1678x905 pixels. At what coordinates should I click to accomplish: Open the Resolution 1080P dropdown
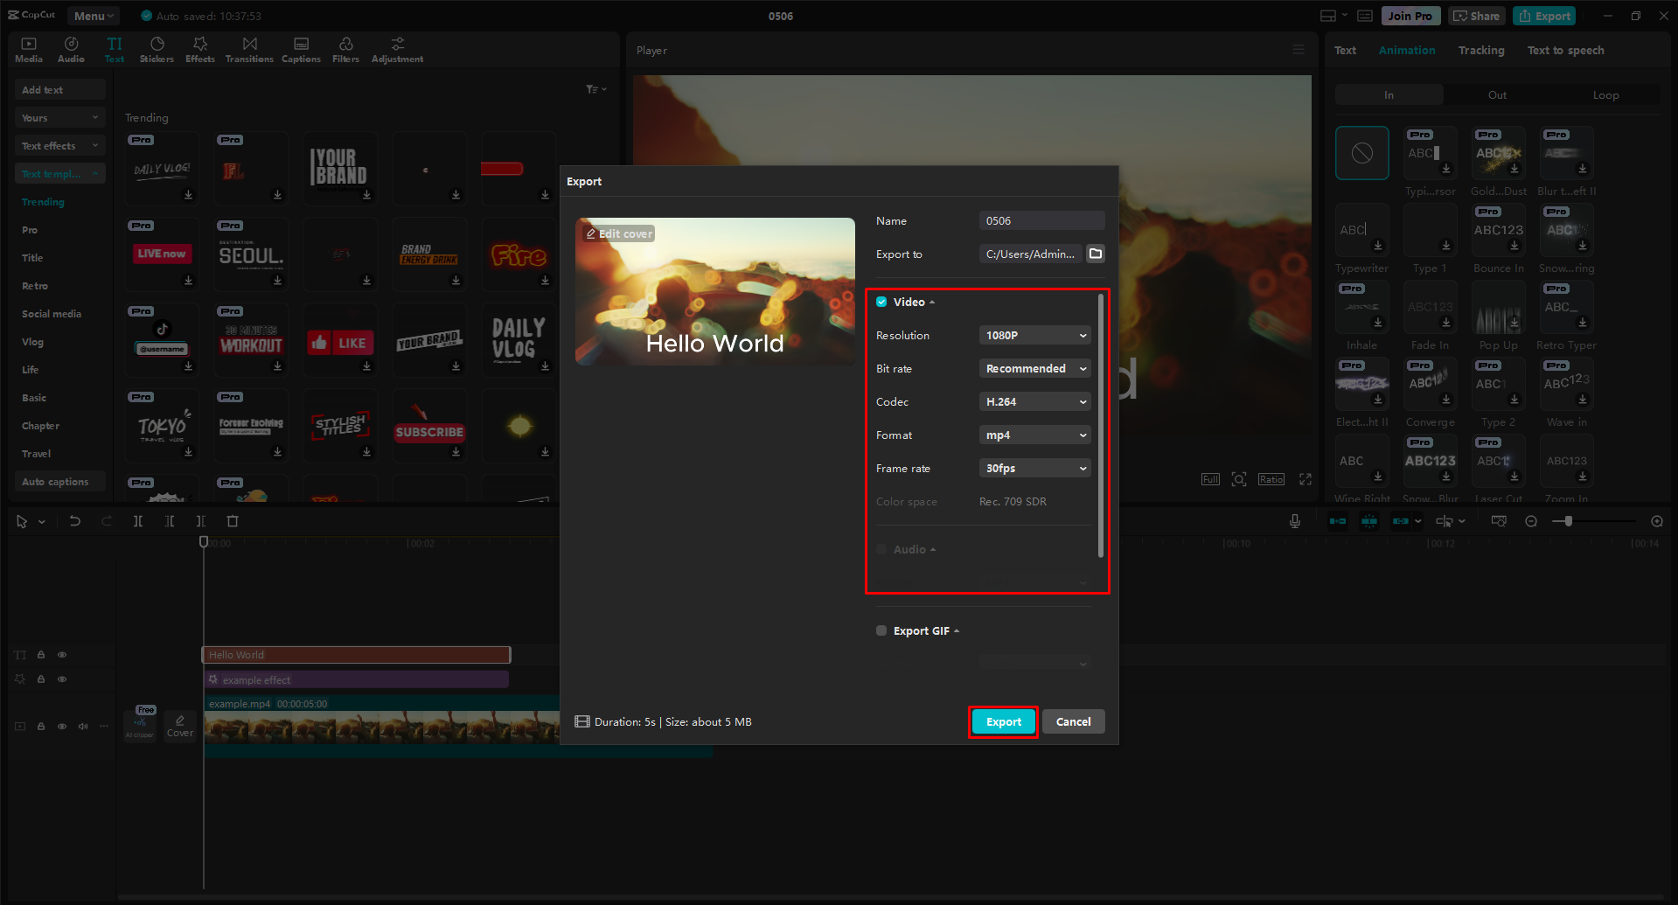[1035, 335]
